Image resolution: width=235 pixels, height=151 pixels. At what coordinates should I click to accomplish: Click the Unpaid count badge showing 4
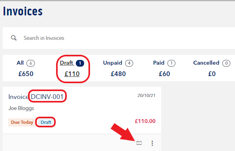tap(129, 63)
